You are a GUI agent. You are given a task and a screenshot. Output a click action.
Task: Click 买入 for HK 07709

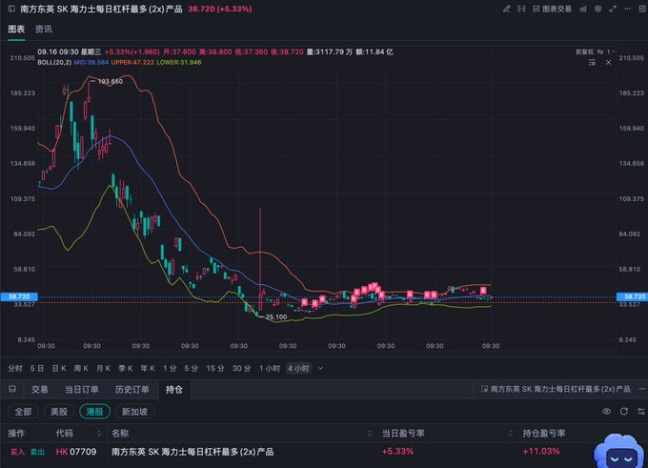pos(17,452)
